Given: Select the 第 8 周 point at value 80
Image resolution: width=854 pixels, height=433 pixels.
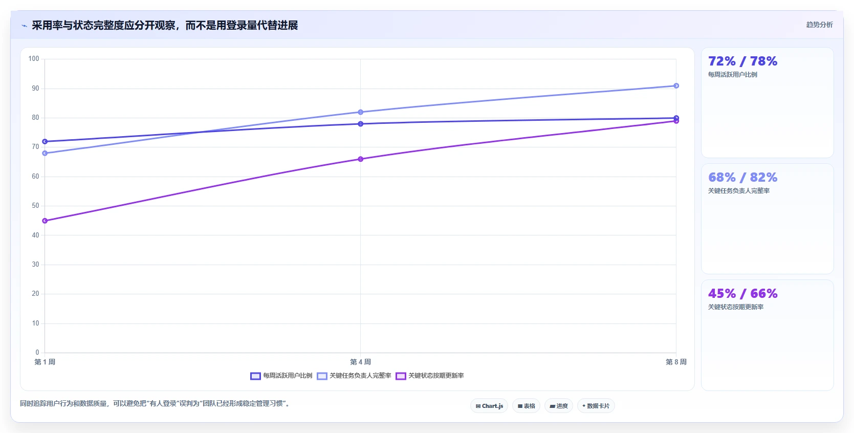Looking at the screenshot, I should [676, 118].
